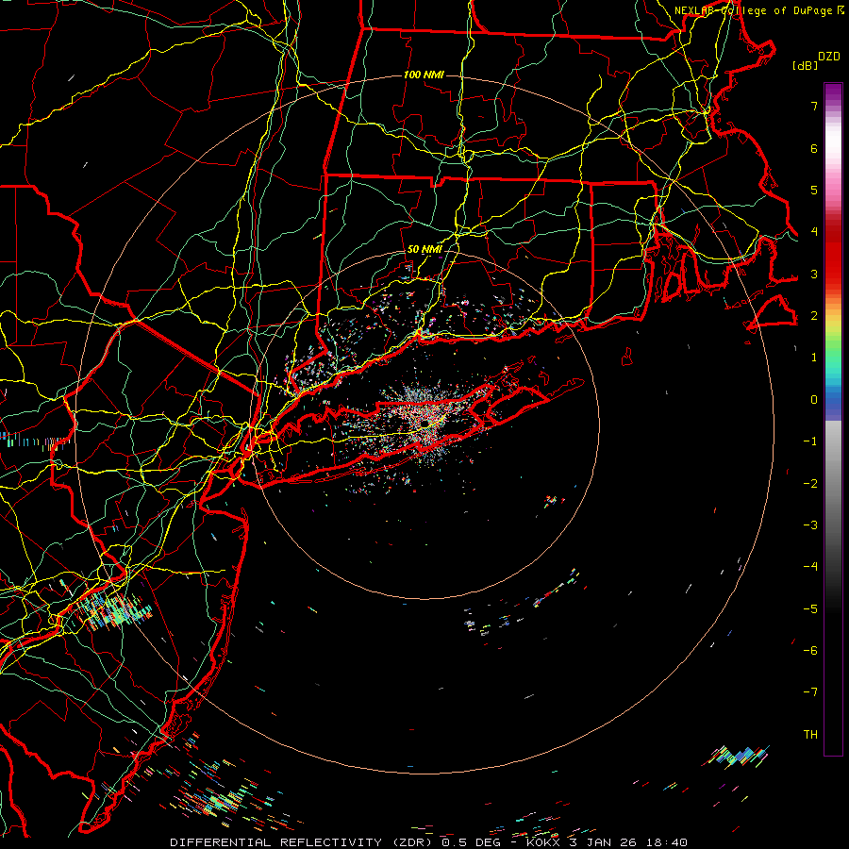The width and height of the screenshot is (849, 849).
Task: Click the -3 value on the color scale
Action: 810,525
